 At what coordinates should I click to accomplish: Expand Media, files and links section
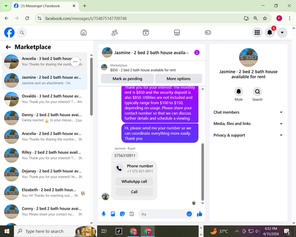(x=248, y=124)
